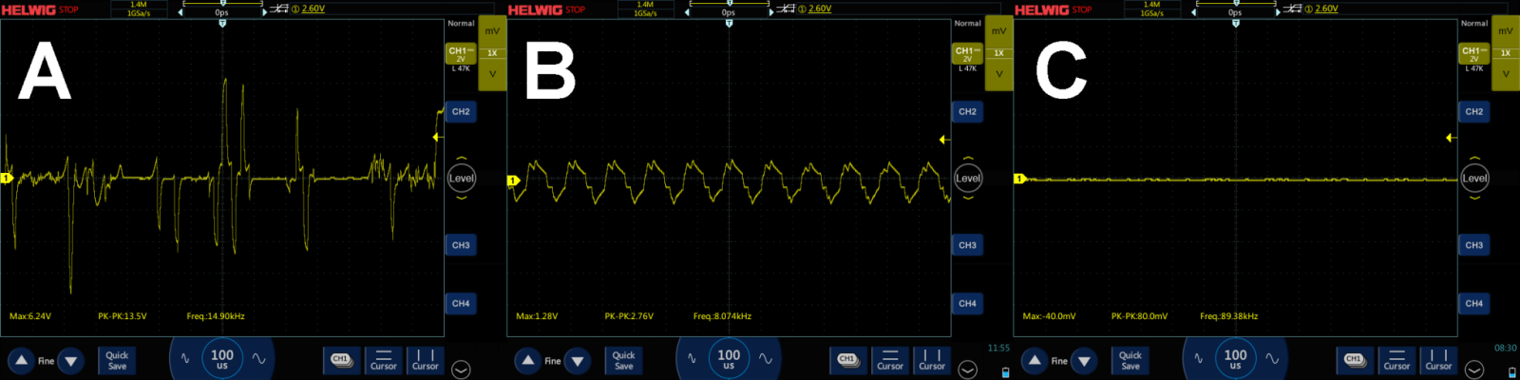Toggle CH4 channel in panel B
1520x380 pixels.
pos(967,303)
